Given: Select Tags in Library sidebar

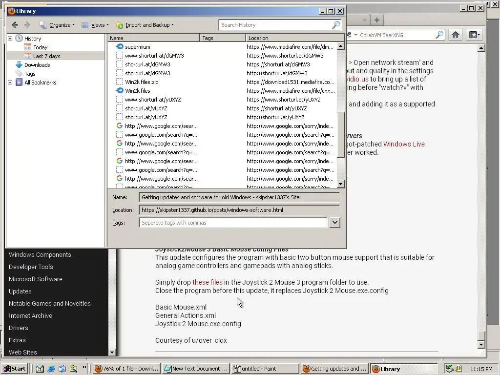Looking at the screenshot, I should 30,74.
